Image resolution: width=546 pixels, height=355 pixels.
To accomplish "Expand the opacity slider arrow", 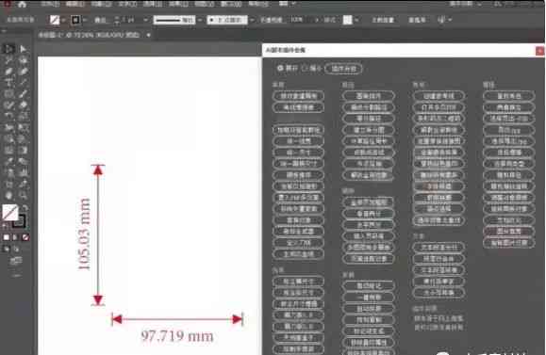I will [317, 20].
